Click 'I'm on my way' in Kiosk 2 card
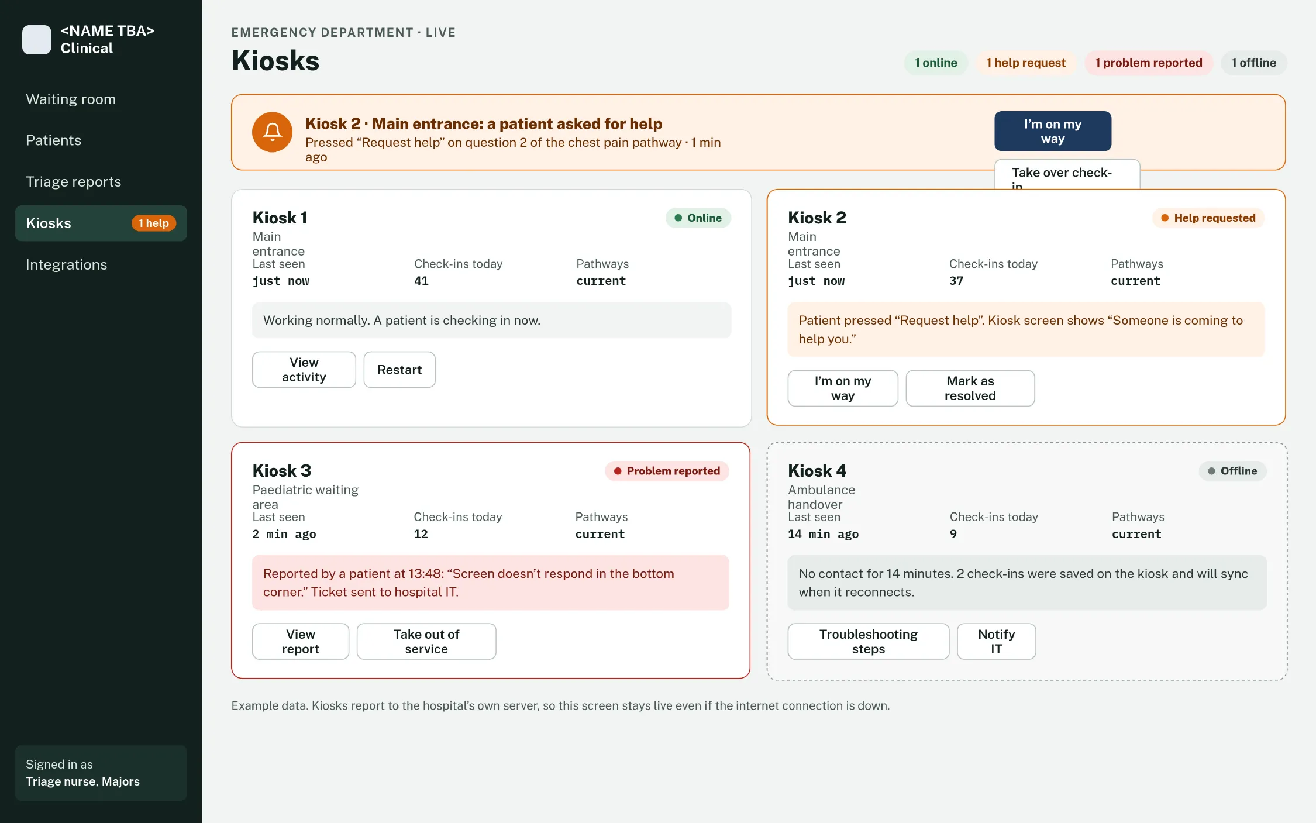Viewport: 1316px width, 823px height. coord(843,388)
